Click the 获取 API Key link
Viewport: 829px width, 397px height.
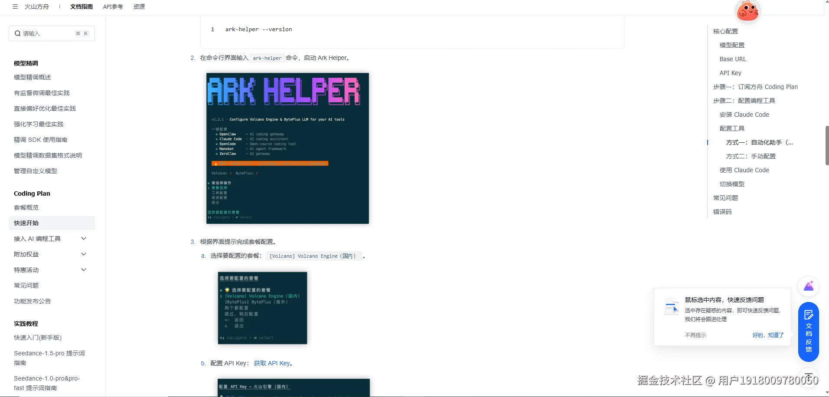click(x=272, y=363)
